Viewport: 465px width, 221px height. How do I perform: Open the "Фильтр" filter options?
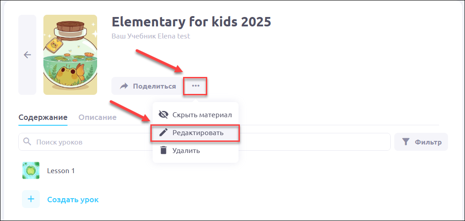pyautogui.click(x=428, y=142)
